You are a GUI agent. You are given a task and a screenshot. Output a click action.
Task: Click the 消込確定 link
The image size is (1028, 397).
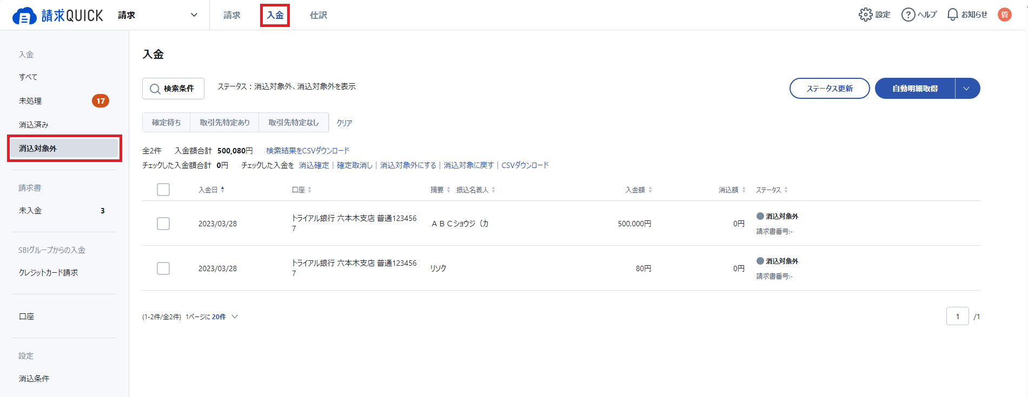tap(314, 165)
